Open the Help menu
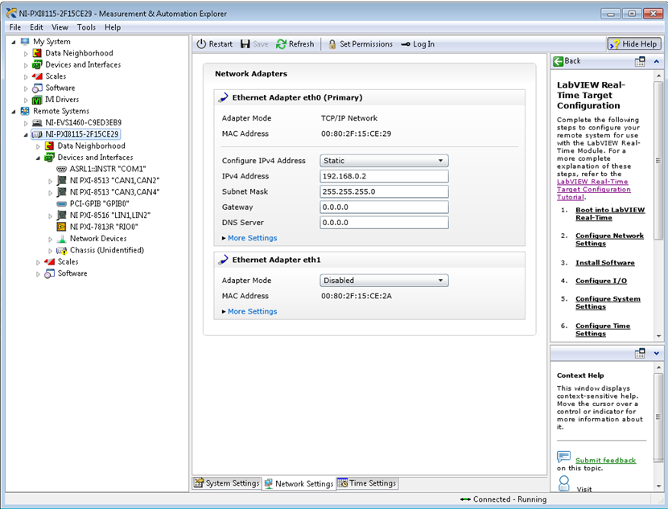Screen dimensions: 668x509 pyautogui.click(x=113, y=27)
